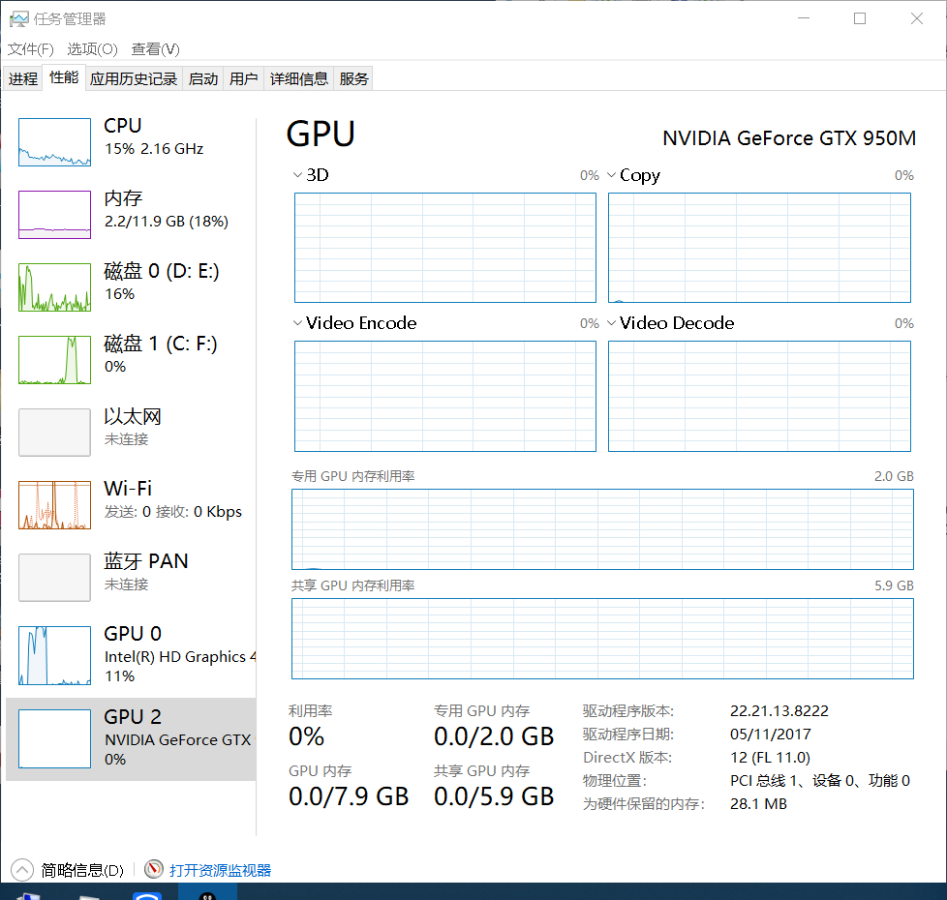Click the '5.9 GB' shared memory scale label
This screenshot has height=900, width=947.
pyautogui.click(x=894, y=585)
